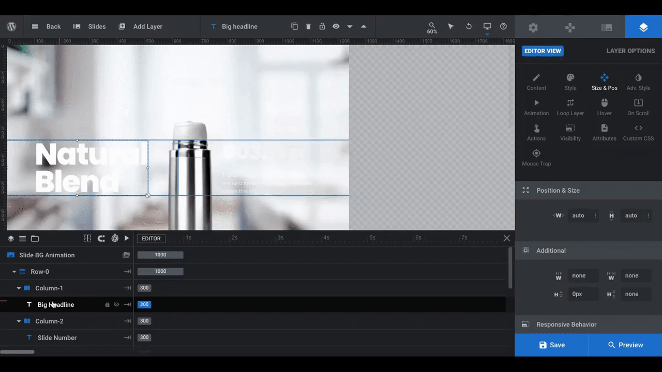This screenshot has width=662, height=372.
Task: Click the max-width none field
Action: pyautogui.click(x=636, y=275)
